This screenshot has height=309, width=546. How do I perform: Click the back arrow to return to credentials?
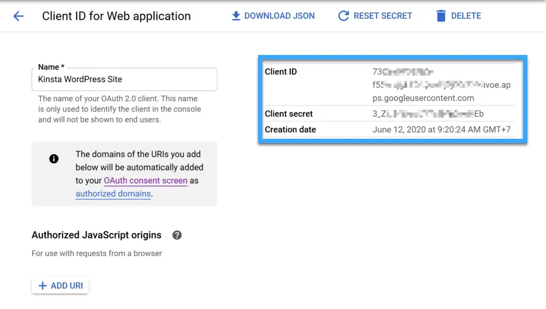(19, 15)
